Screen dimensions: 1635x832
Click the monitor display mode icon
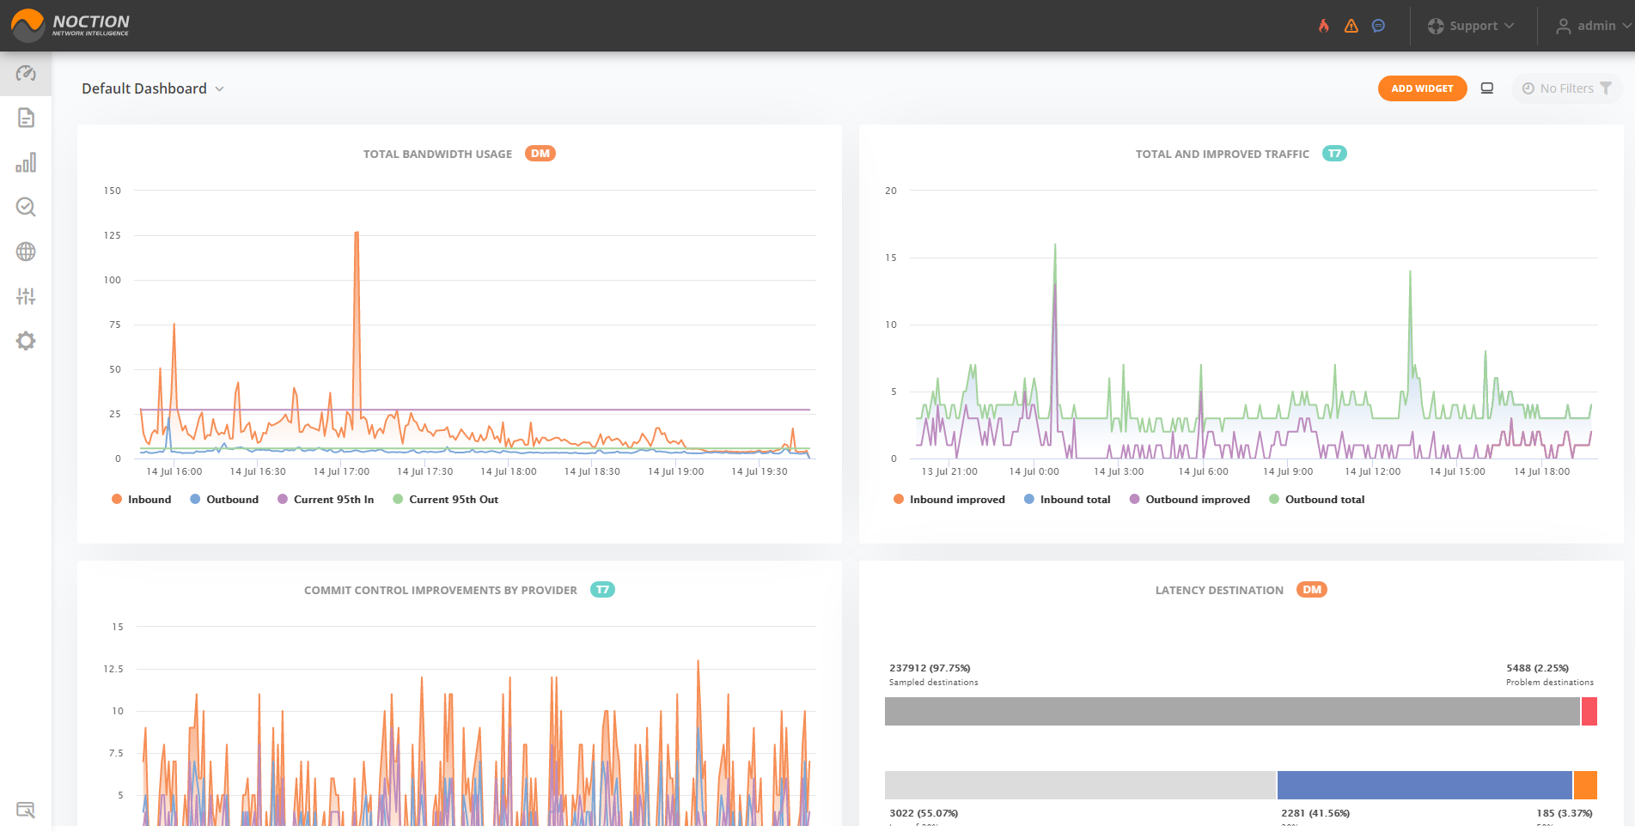coord(1487,88)
